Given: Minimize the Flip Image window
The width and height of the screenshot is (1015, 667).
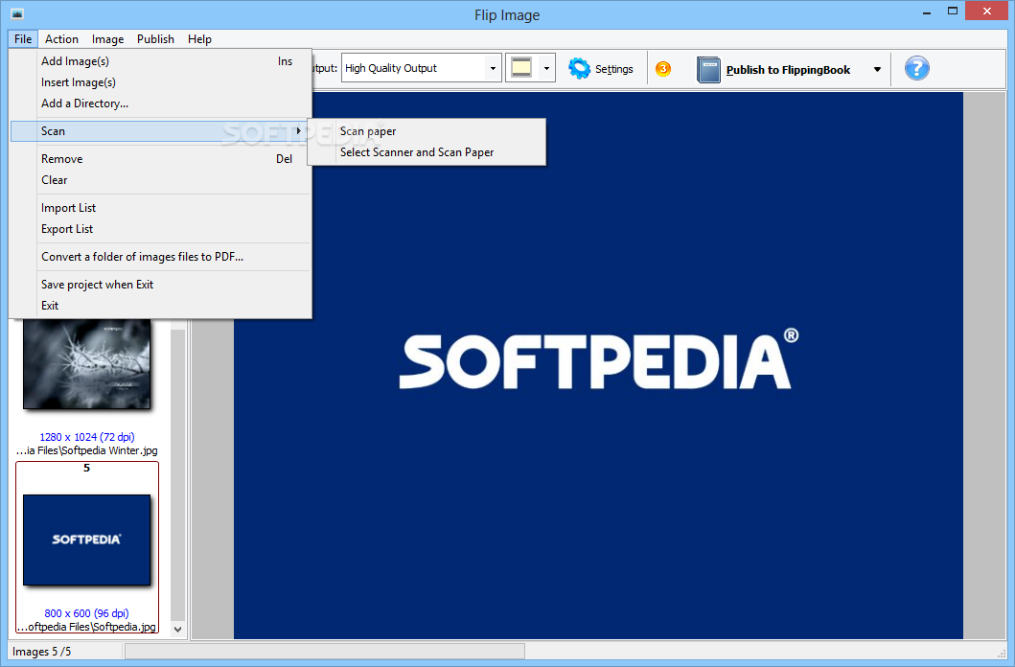Looking at the screenshot, I should tap(926, 11).
